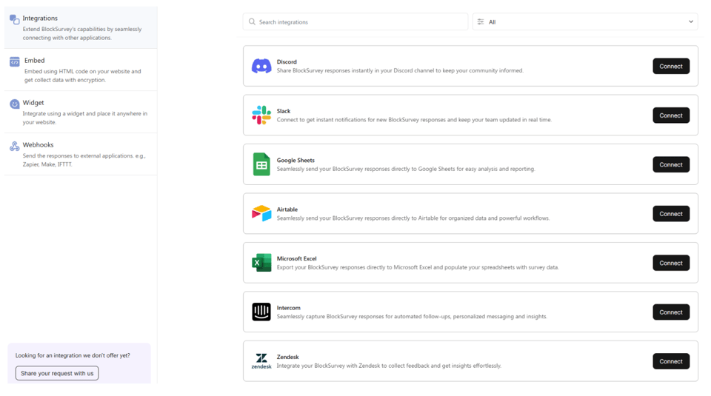The image size is (711, 396).
Task: Click the Slack logo icon
Action: click(x=261, y=115)
